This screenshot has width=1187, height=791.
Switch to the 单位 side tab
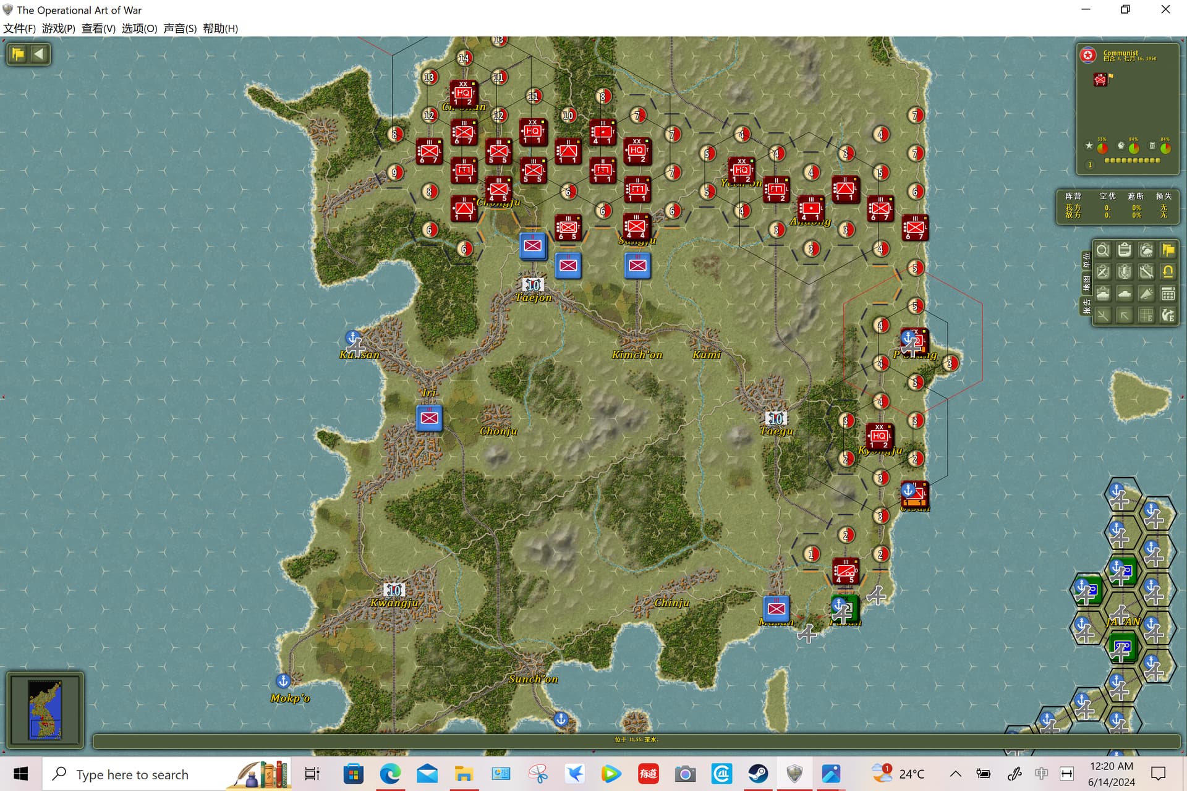tap(1087, 260)
